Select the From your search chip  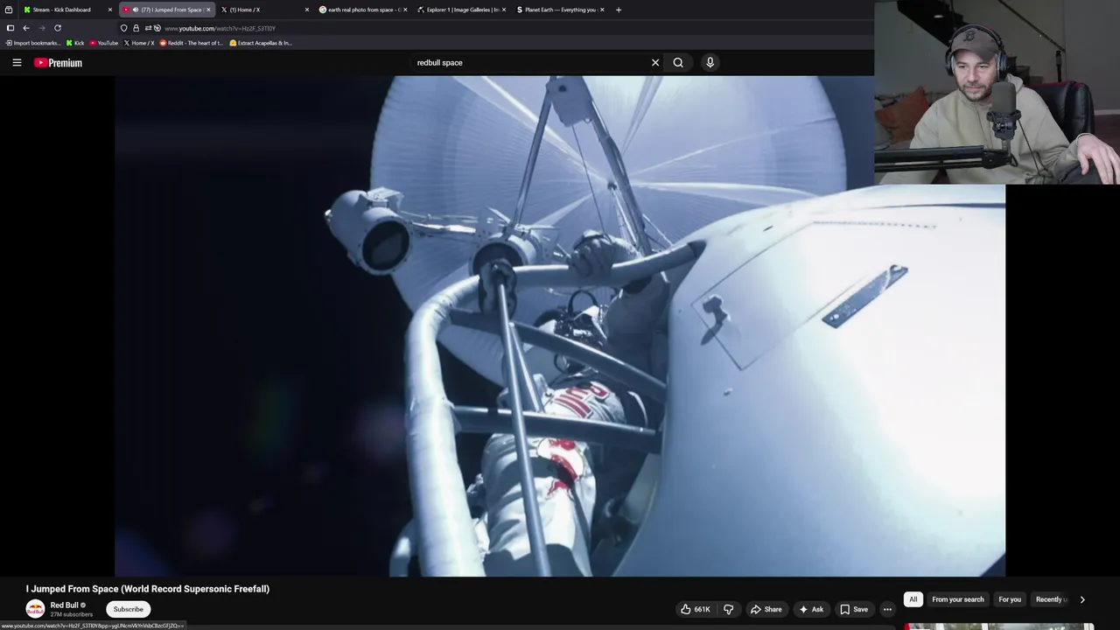[x=958, y=599]
